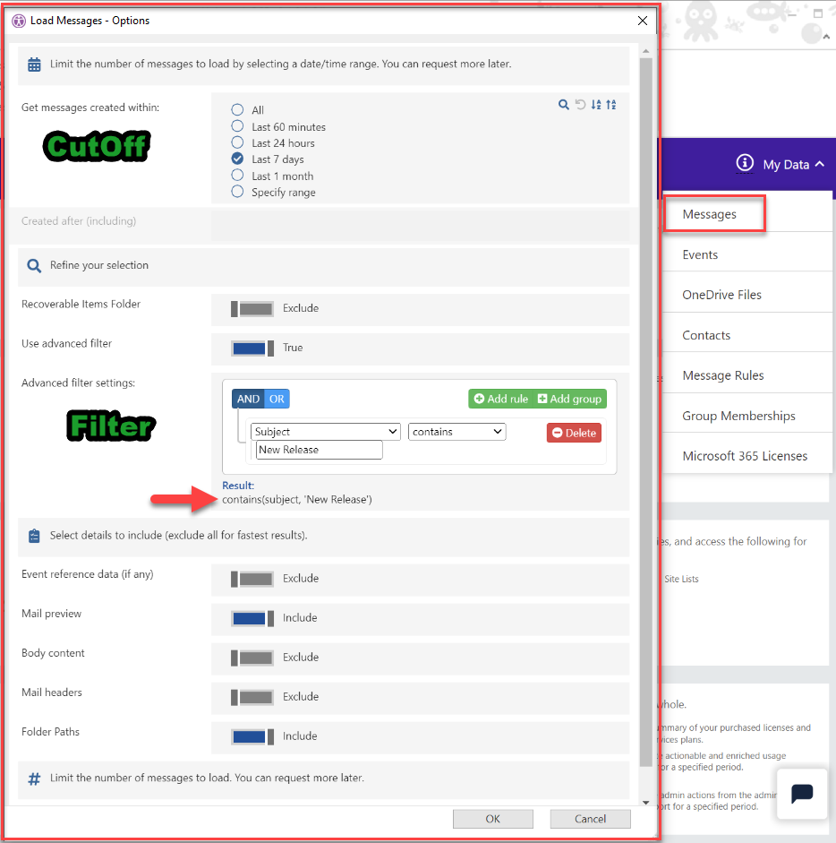Toggle the Recoverable Items Folder switch
The height and width of the screenshot is (843, 836).
[x=252, y=308]
